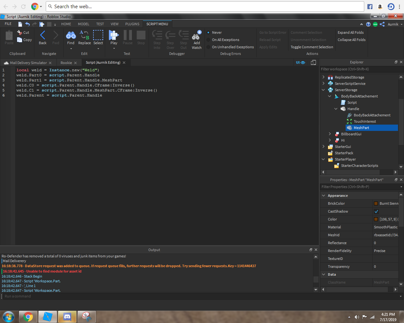Click Expand All Folds

[x=351, y=32]
